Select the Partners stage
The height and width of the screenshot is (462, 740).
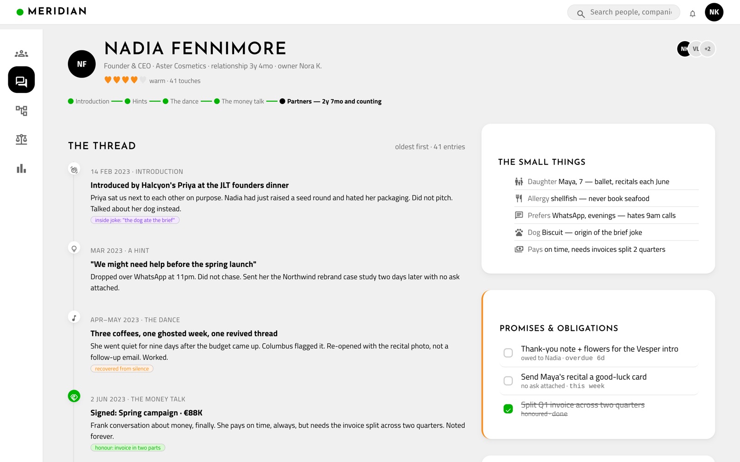[330, 101]
